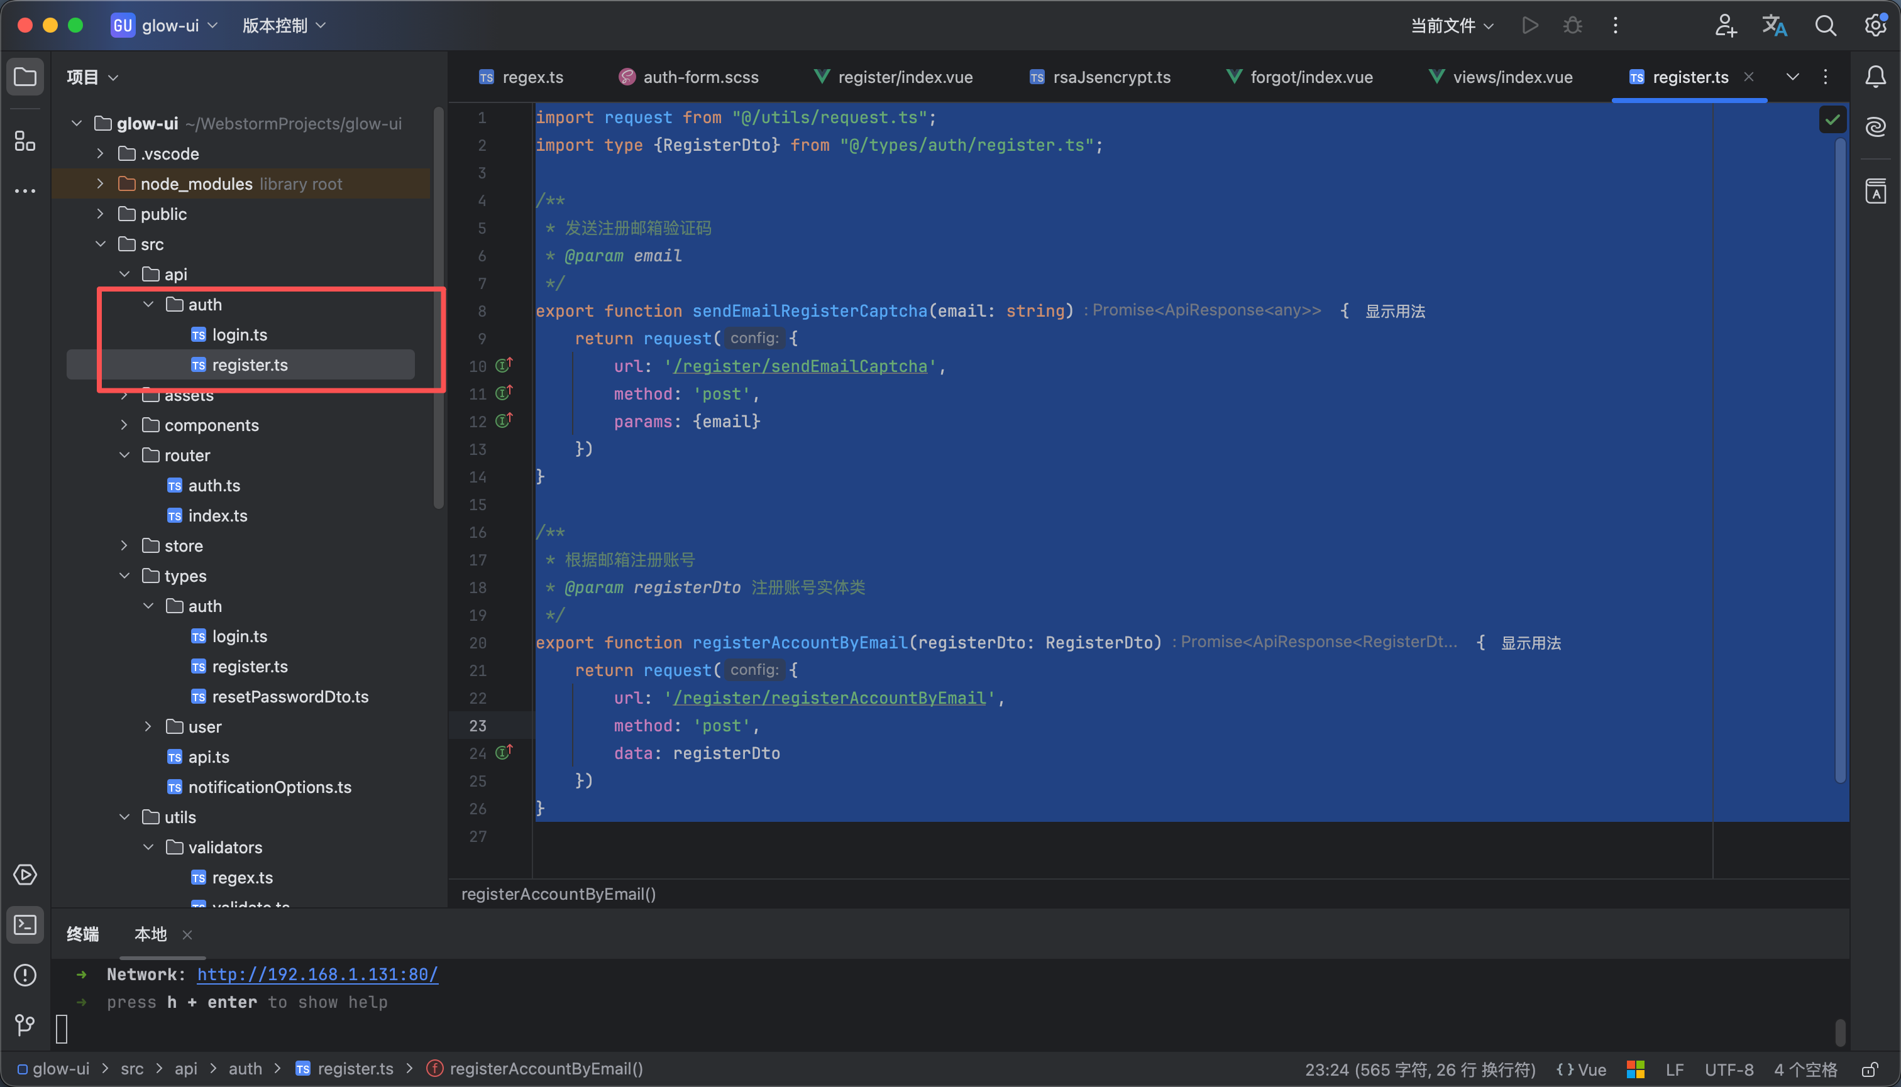1901x1087 pixels.
Task: Open the Services run icon in sidebar
Action: pyautogui.click(x=25, y=875)
